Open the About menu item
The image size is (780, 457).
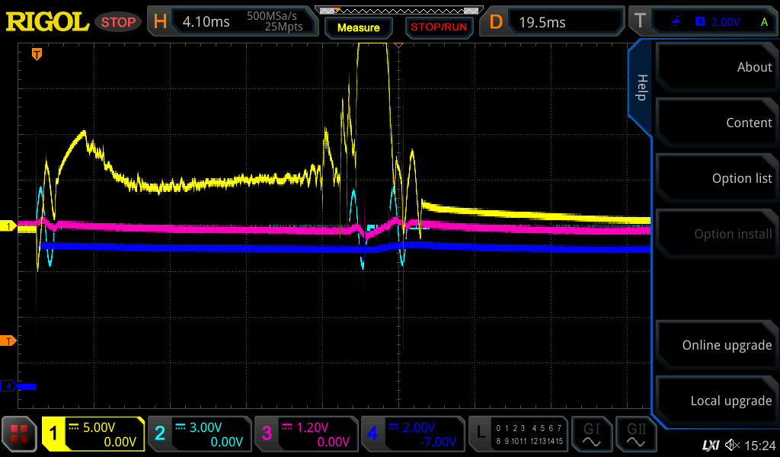pos(716,67)
